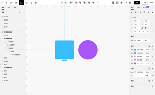The image size is (155, 95).
Task: Click the flip horizontal icon
Action: [x=142, y=28]
